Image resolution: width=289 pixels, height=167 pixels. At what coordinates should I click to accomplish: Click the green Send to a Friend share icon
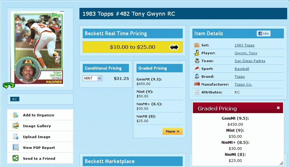[x=15, y=158]
